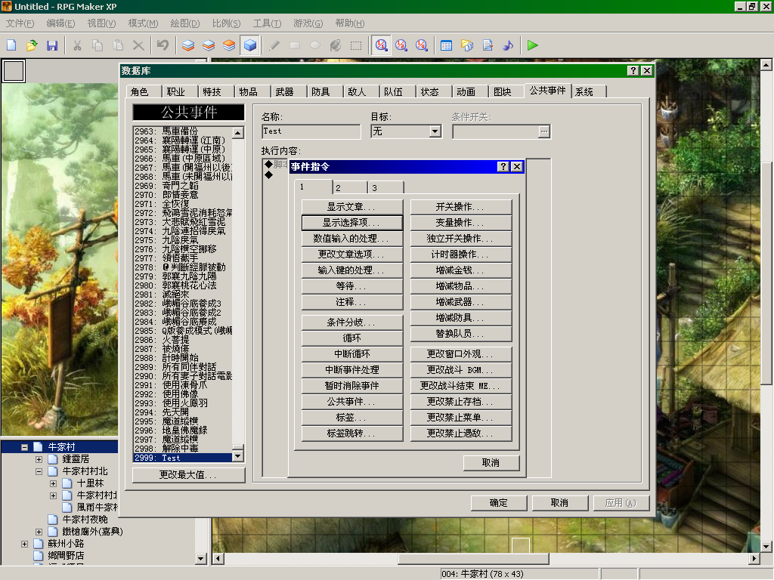Open the Sound Test music icon
The image size is (774, 580).
pyautogui.click(x=507, y=45)
